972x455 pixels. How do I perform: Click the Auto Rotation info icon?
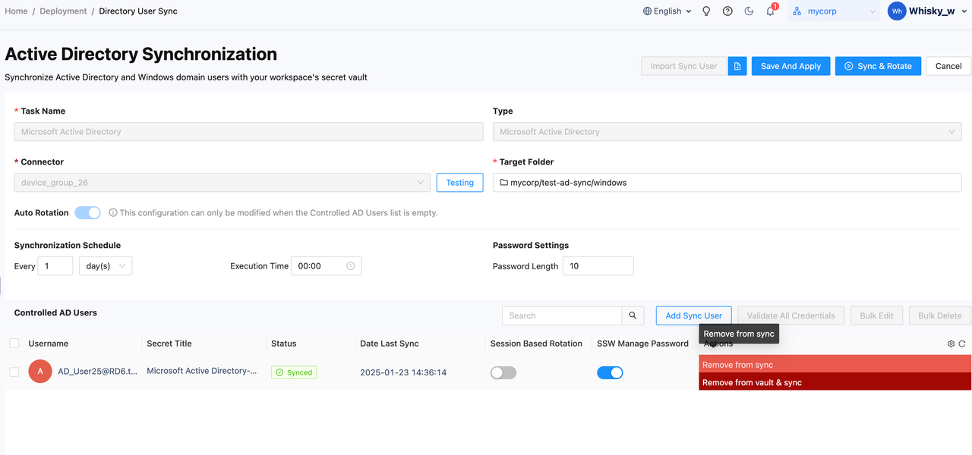point(113,213)
